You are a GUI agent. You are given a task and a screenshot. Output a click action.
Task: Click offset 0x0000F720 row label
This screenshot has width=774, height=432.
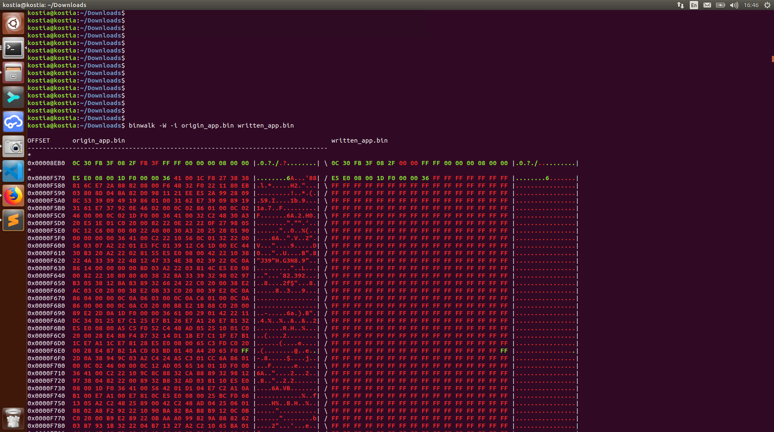[x=46, y=381]
